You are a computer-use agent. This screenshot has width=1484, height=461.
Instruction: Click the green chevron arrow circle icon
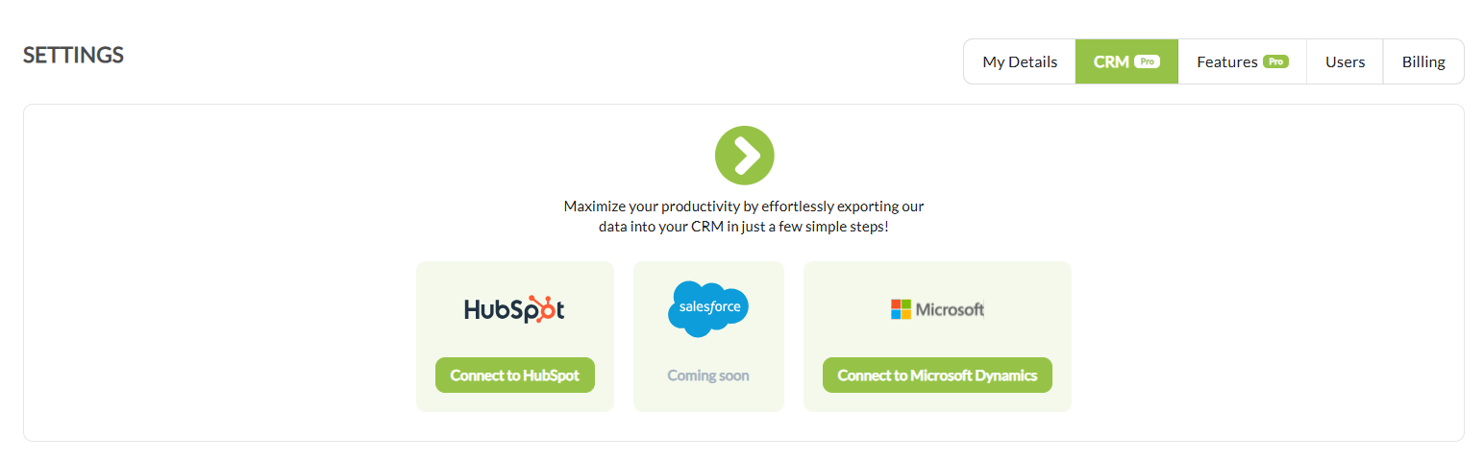click(744, 155)
